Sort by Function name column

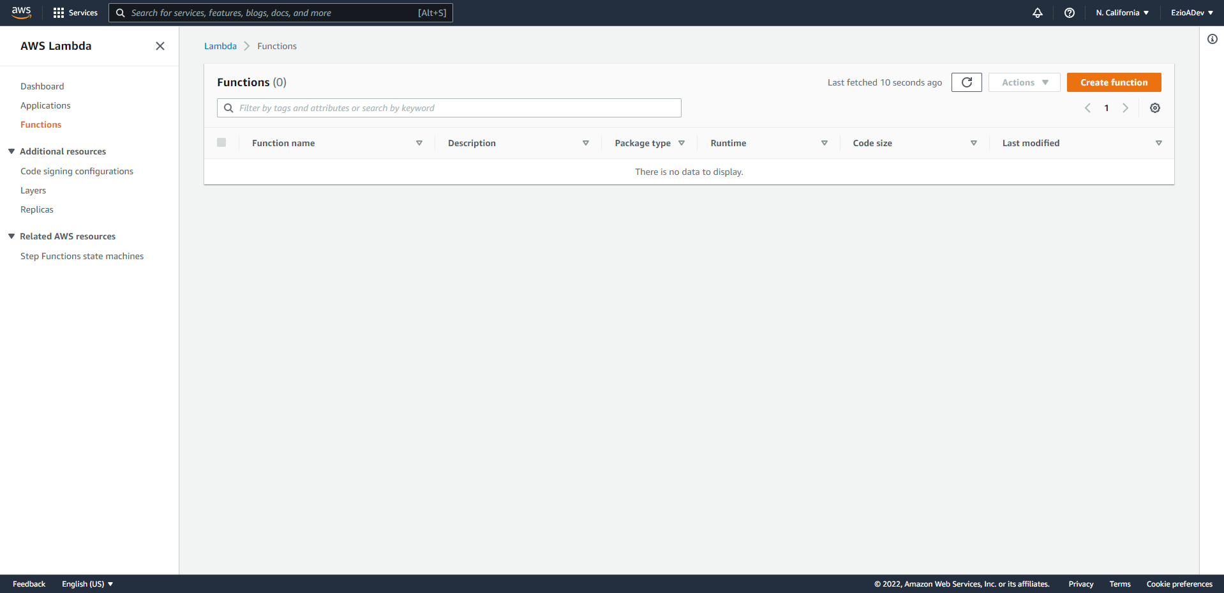coord(419,143)
